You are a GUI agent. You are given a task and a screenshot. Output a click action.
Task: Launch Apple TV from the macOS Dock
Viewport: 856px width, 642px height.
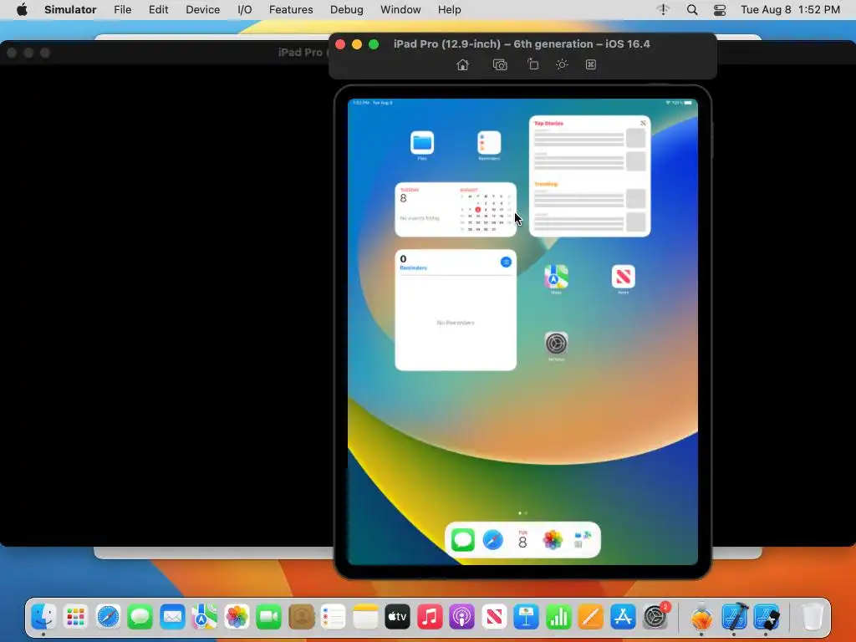coord(397,617)
